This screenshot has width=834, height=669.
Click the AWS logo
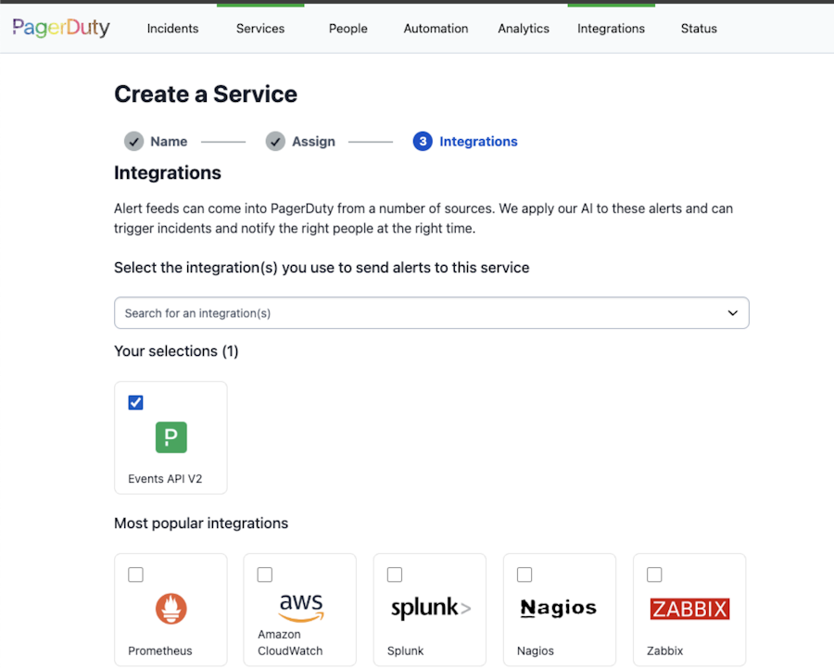click(x=301, y=607)
